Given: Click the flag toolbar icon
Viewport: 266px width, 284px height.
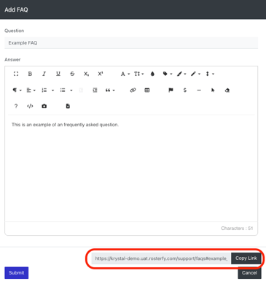Looking at the screenshot, I should [x=171, y=91].
